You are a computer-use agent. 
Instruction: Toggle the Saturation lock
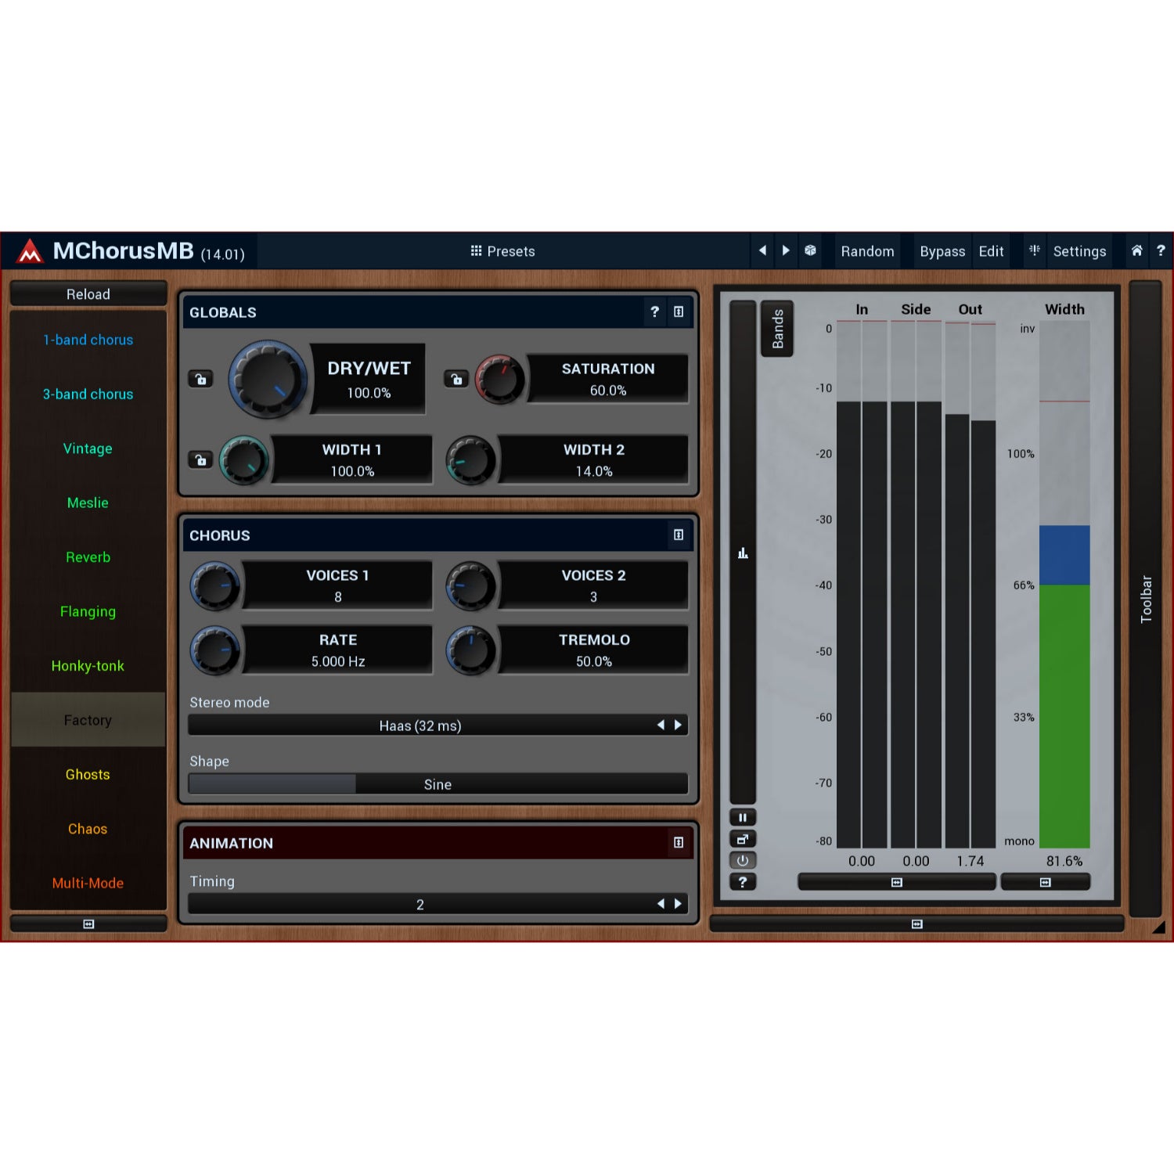coord(456,379)
